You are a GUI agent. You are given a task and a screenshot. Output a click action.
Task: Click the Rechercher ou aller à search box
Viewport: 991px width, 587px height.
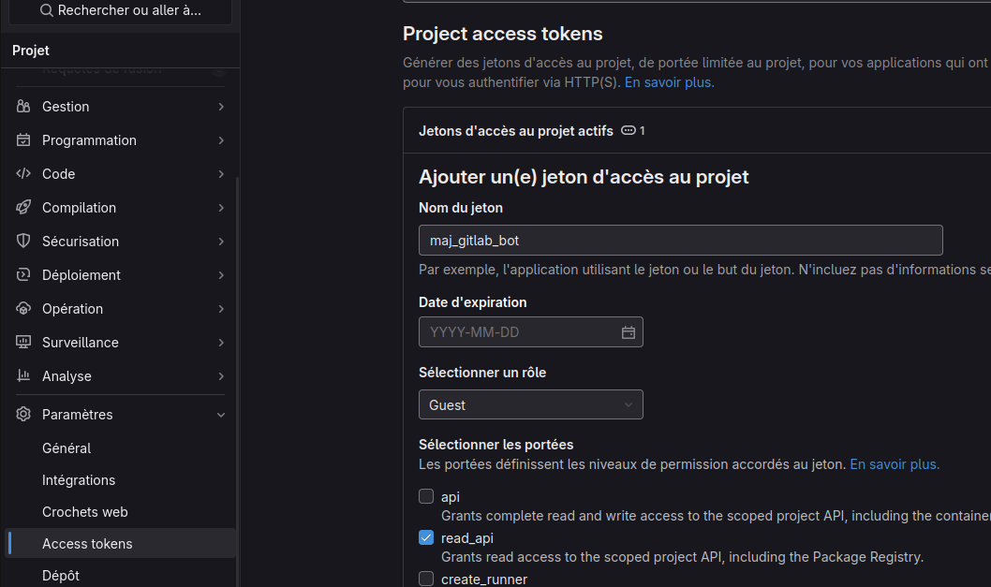point(120,10)
